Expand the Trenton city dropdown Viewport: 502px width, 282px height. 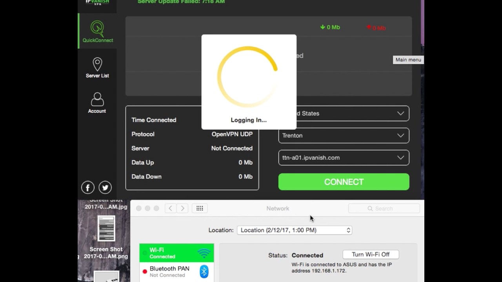344,136
